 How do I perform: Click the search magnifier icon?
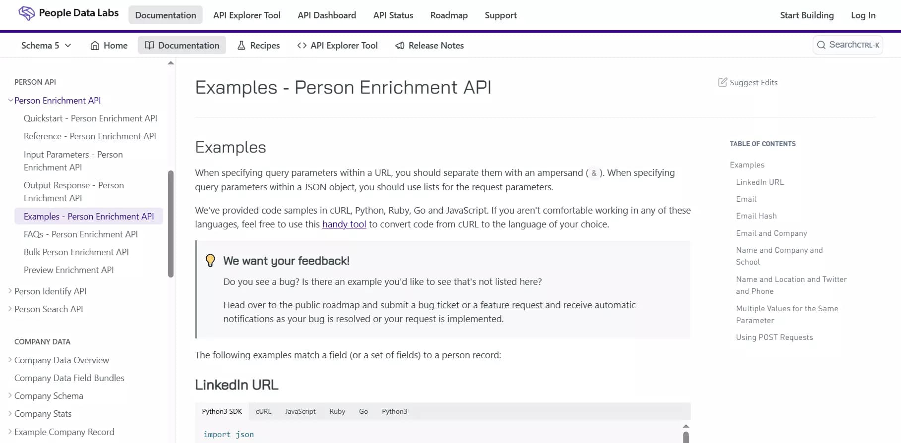tap(821, 45)
